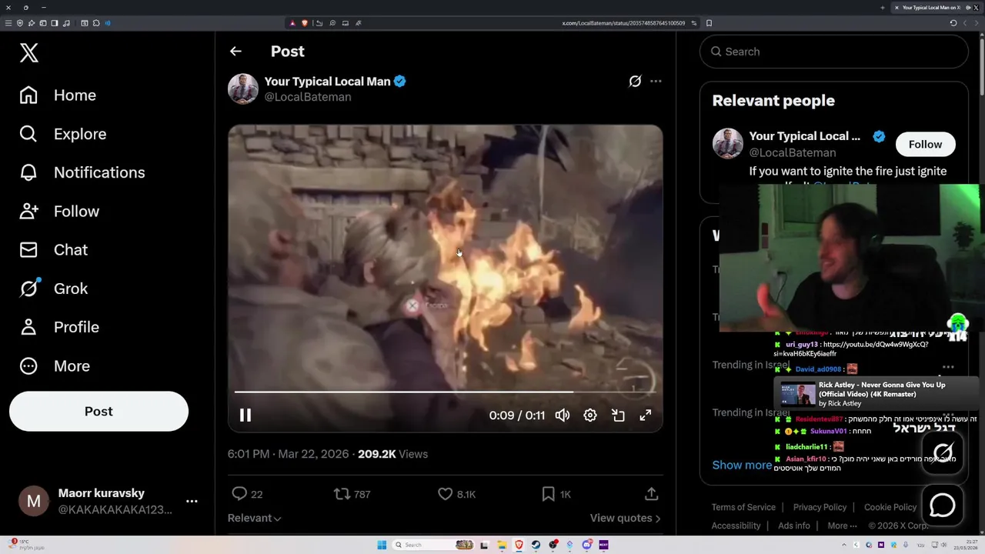This screenshot has width=985, height=554.
Task: Open the trending item three-dot options
Action: click(948, 368)
